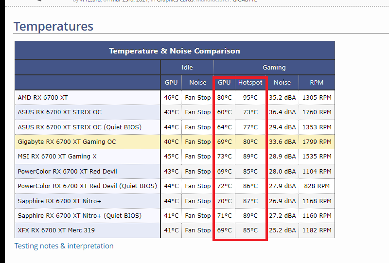Click the 60°C gaming GPU value for ASUS STRIX OC

[x=225, y=112]
